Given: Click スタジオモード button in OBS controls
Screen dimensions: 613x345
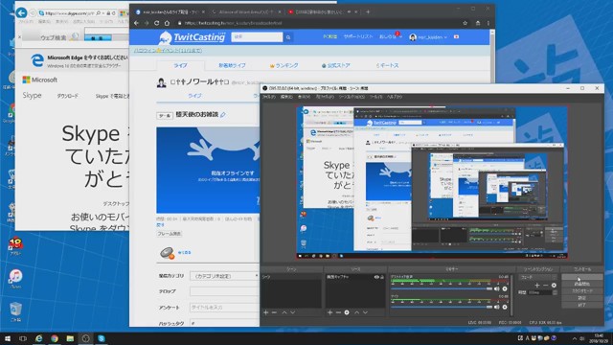Looking at the screenshot, I should tap(582, 291).
